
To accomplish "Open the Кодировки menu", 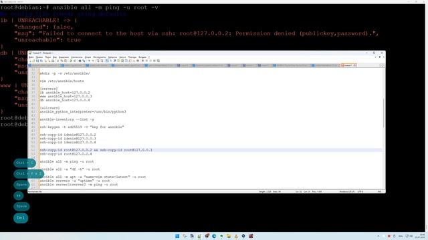I will [x=64, y=57].
